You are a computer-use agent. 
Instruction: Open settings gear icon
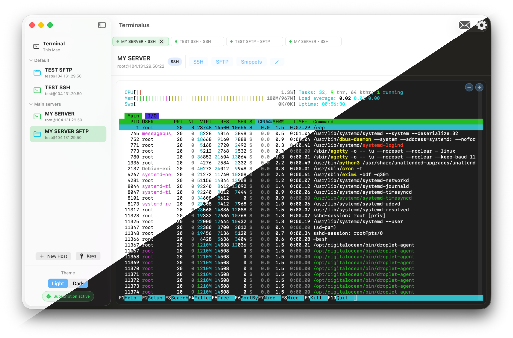[481, 25]
